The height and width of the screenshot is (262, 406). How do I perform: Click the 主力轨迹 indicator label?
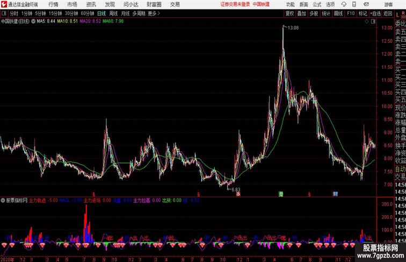pyautogui.click(x=38, y=201)
